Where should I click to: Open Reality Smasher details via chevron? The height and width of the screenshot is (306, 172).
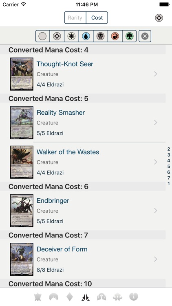tap(156, 122)
